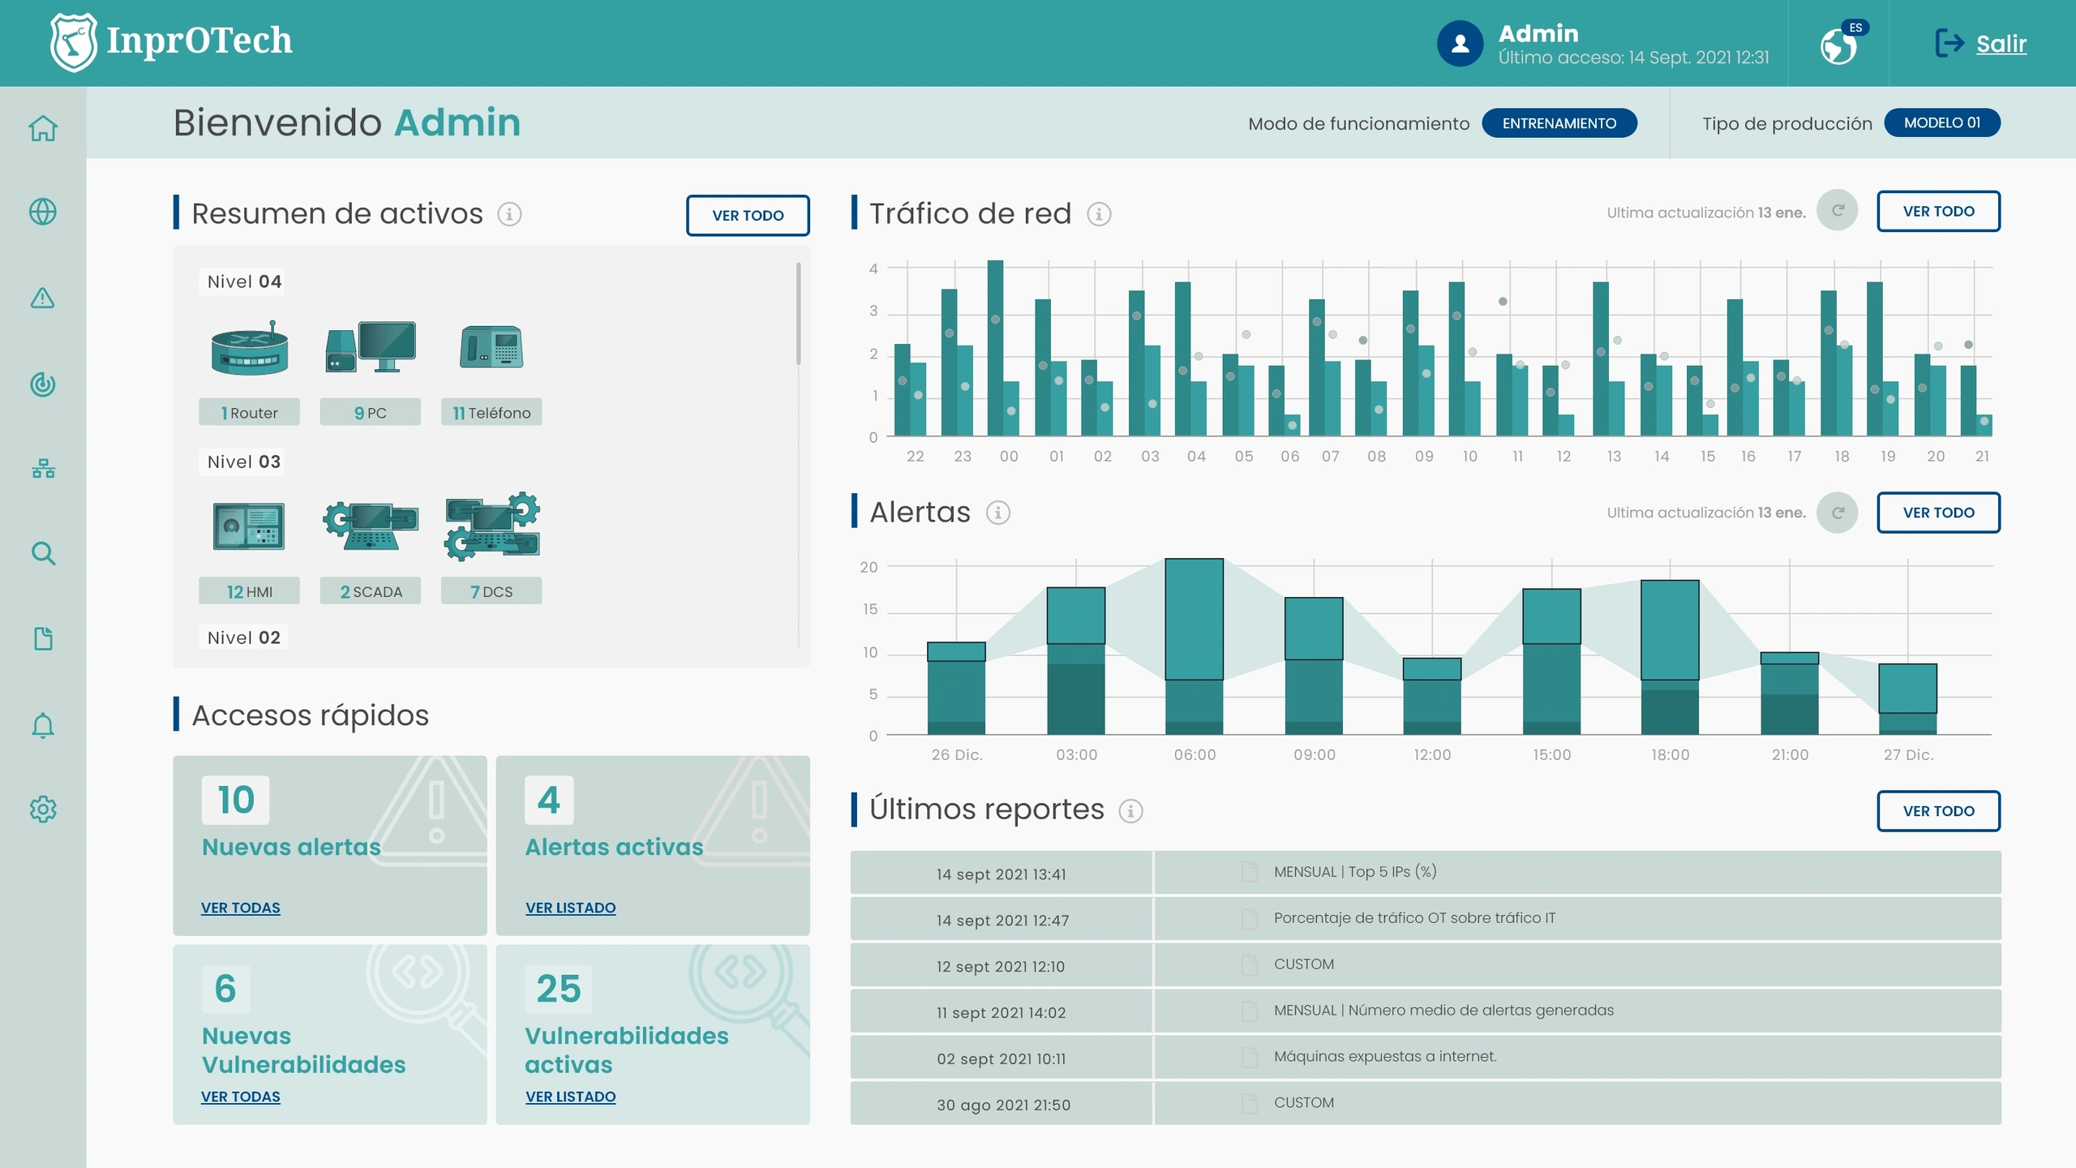Refresh the Alertas chart
The height and width of the screenshot is (1168, 2076).
point(1838,513)
